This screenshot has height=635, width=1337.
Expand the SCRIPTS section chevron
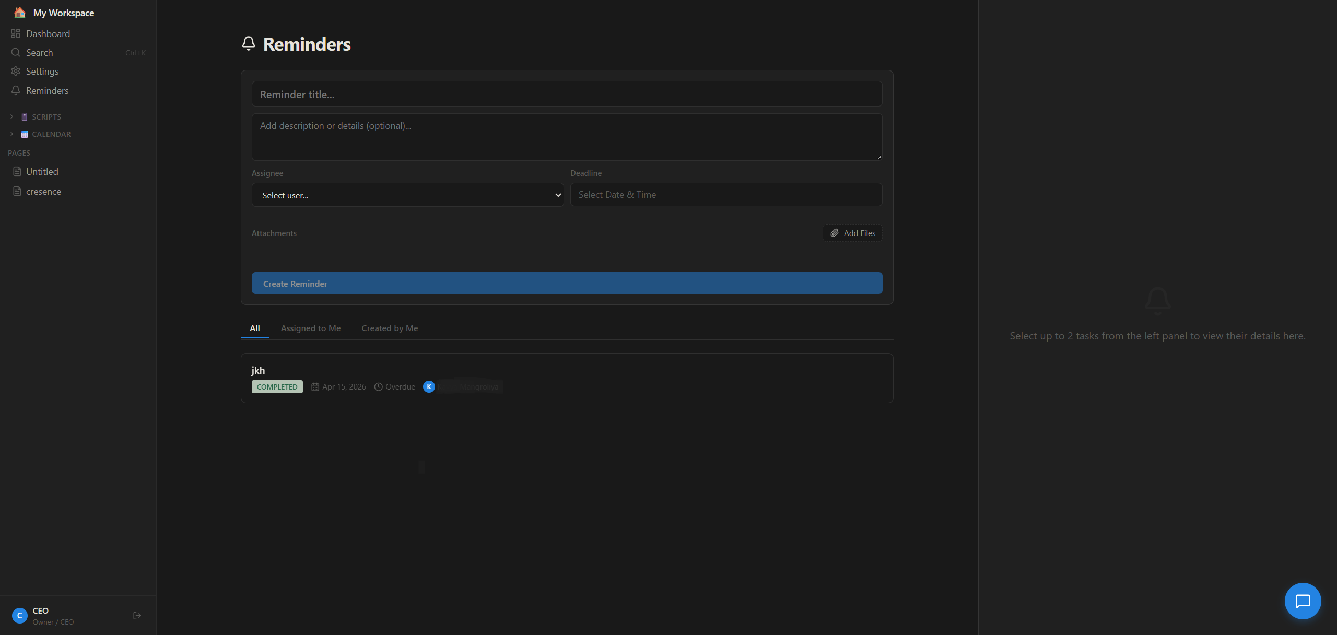point(11,117)
